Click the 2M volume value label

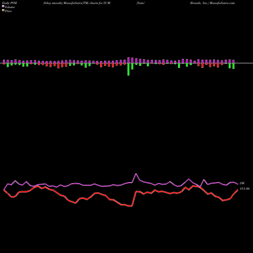coord(242,183)
